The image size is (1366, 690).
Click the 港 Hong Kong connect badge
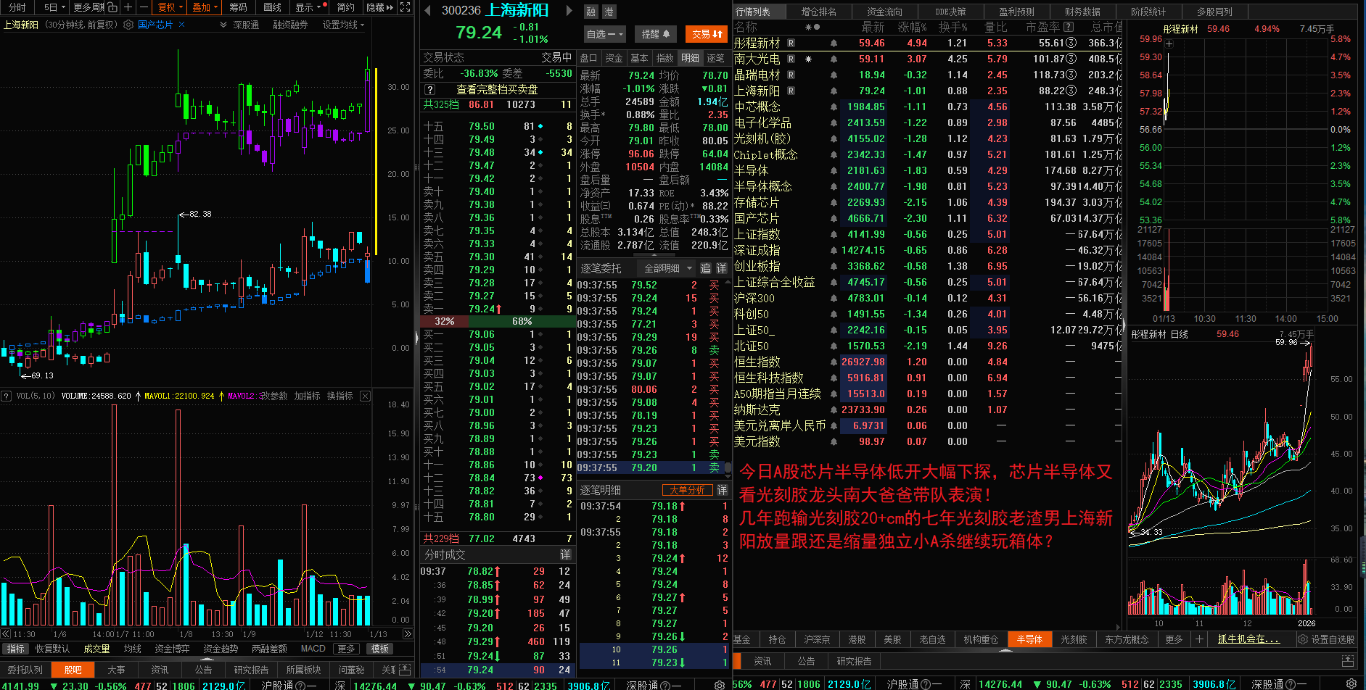click(x=609, y=12)
